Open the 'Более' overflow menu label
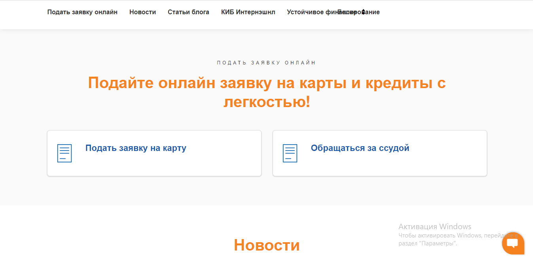The height and width of the screenshot is (260, 533). tap(346, 12)
